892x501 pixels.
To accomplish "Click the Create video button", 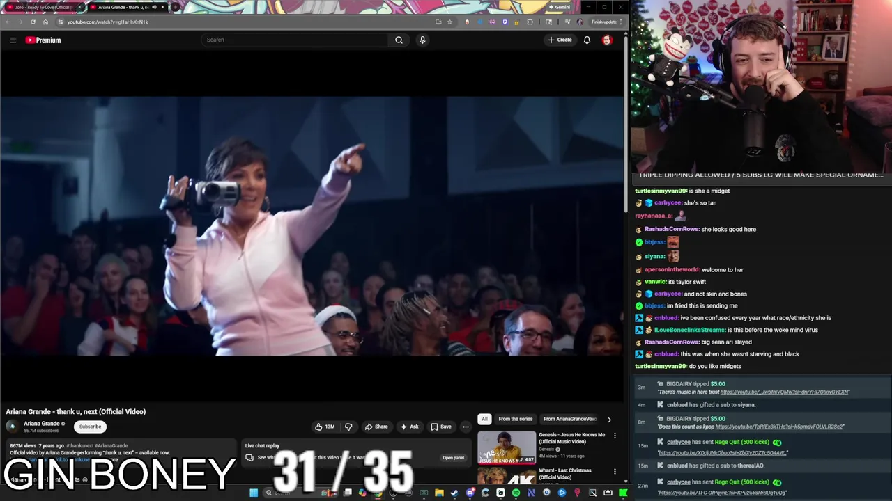I will 560,40.
